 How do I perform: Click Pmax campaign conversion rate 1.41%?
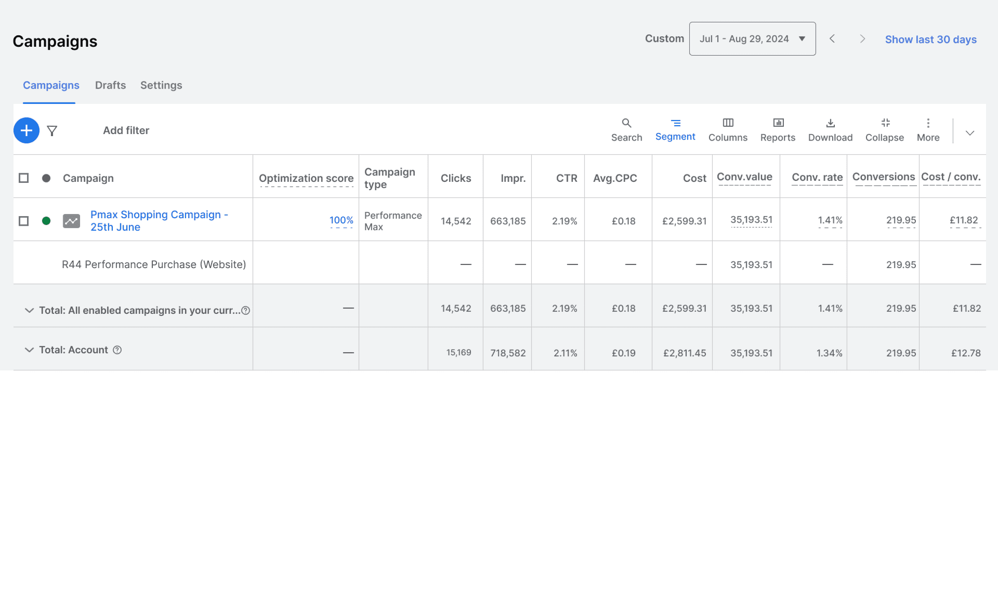(x=830, y=220)
